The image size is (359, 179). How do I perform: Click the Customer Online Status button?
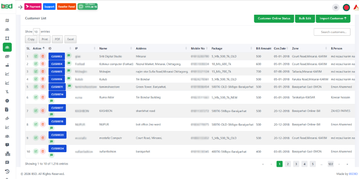(274, 18)
